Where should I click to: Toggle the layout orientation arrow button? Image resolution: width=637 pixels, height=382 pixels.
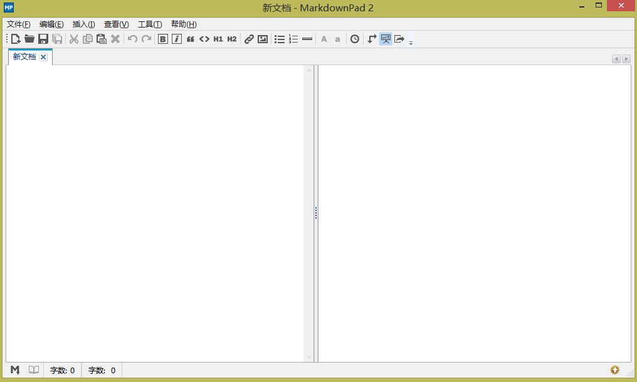pos(372,39)
